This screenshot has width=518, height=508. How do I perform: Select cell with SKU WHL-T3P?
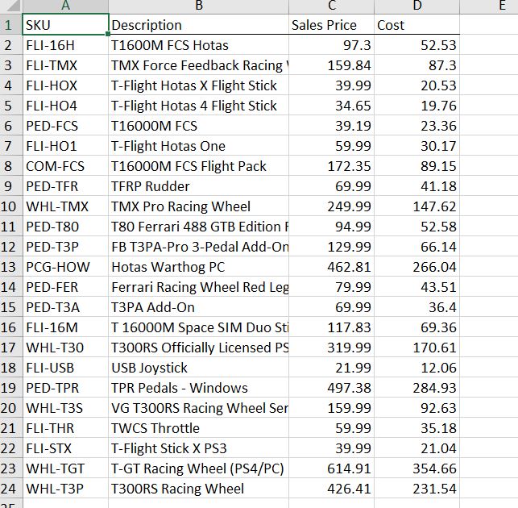[65, 489]
